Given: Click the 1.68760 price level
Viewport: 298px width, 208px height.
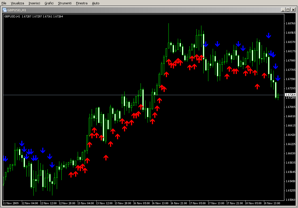Looking at the screenshot, I should pyautogui.click(x=291, y=23).
